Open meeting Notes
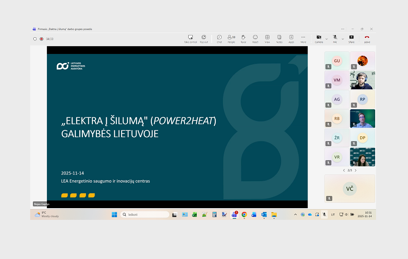Viewport: 408px width, 259px height. tap(279, 38)
